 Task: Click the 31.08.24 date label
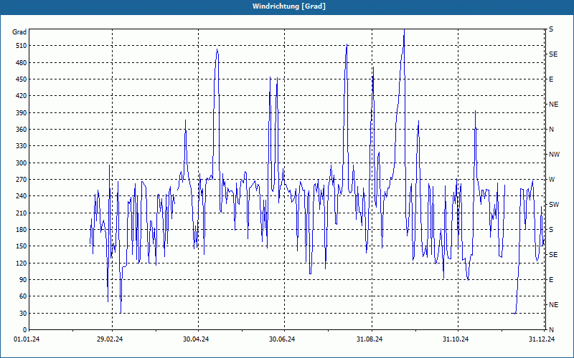click(370, 339)
